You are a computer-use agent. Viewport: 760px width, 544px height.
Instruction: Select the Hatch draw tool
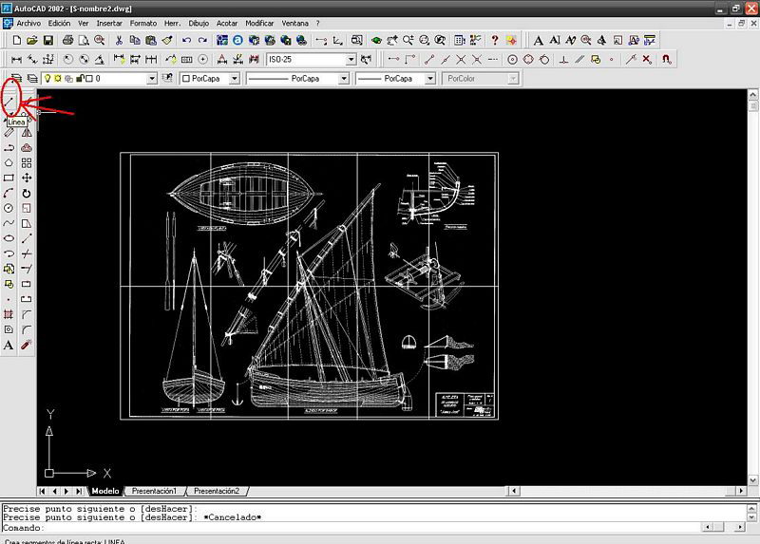pyautogui.click(x=9, y=314)
